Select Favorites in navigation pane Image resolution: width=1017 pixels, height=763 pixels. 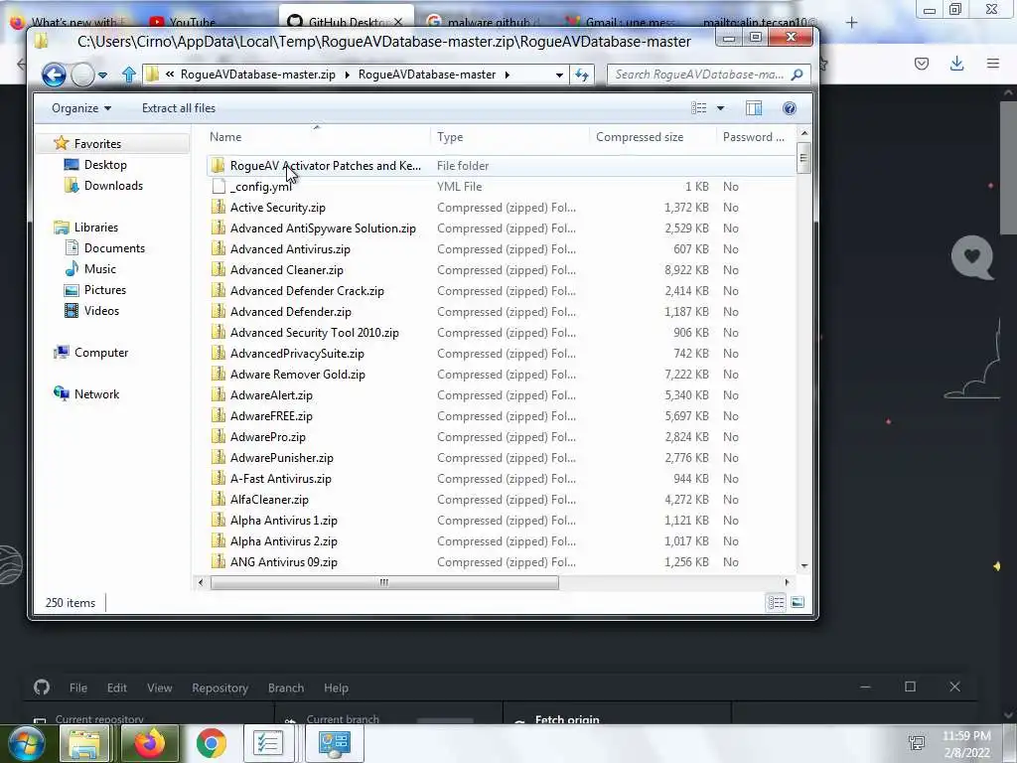[x=97, y=143]
